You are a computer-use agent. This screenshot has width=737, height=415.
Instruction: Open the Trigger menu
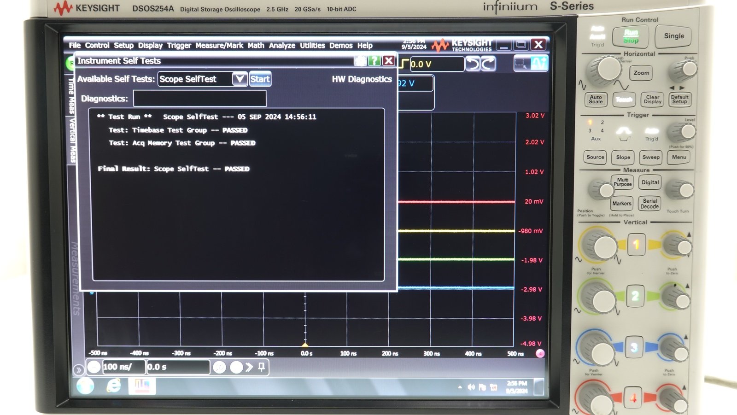pyautogui.click(x=179, y=45)
